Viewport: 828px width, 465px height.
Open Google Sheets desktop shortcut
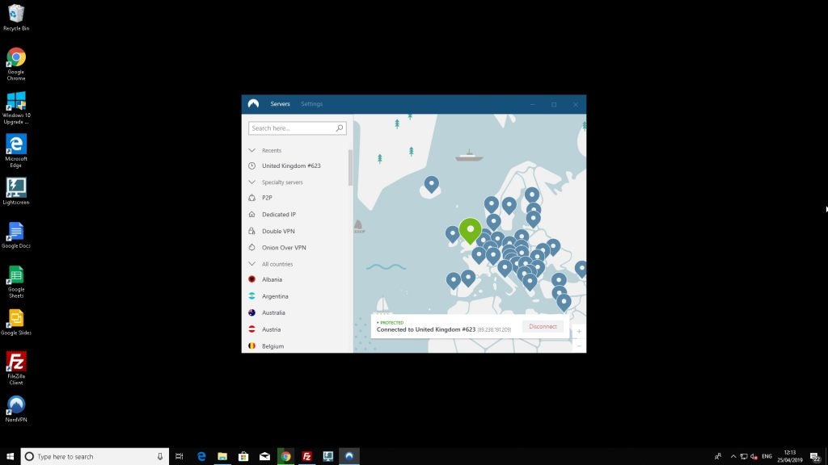tap(16, 282)
